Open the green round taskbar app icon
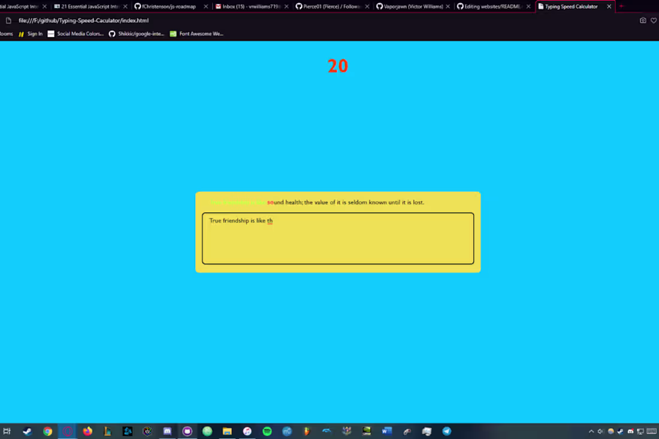This screenshot has height=439, width=659. [x=207, y=431]
